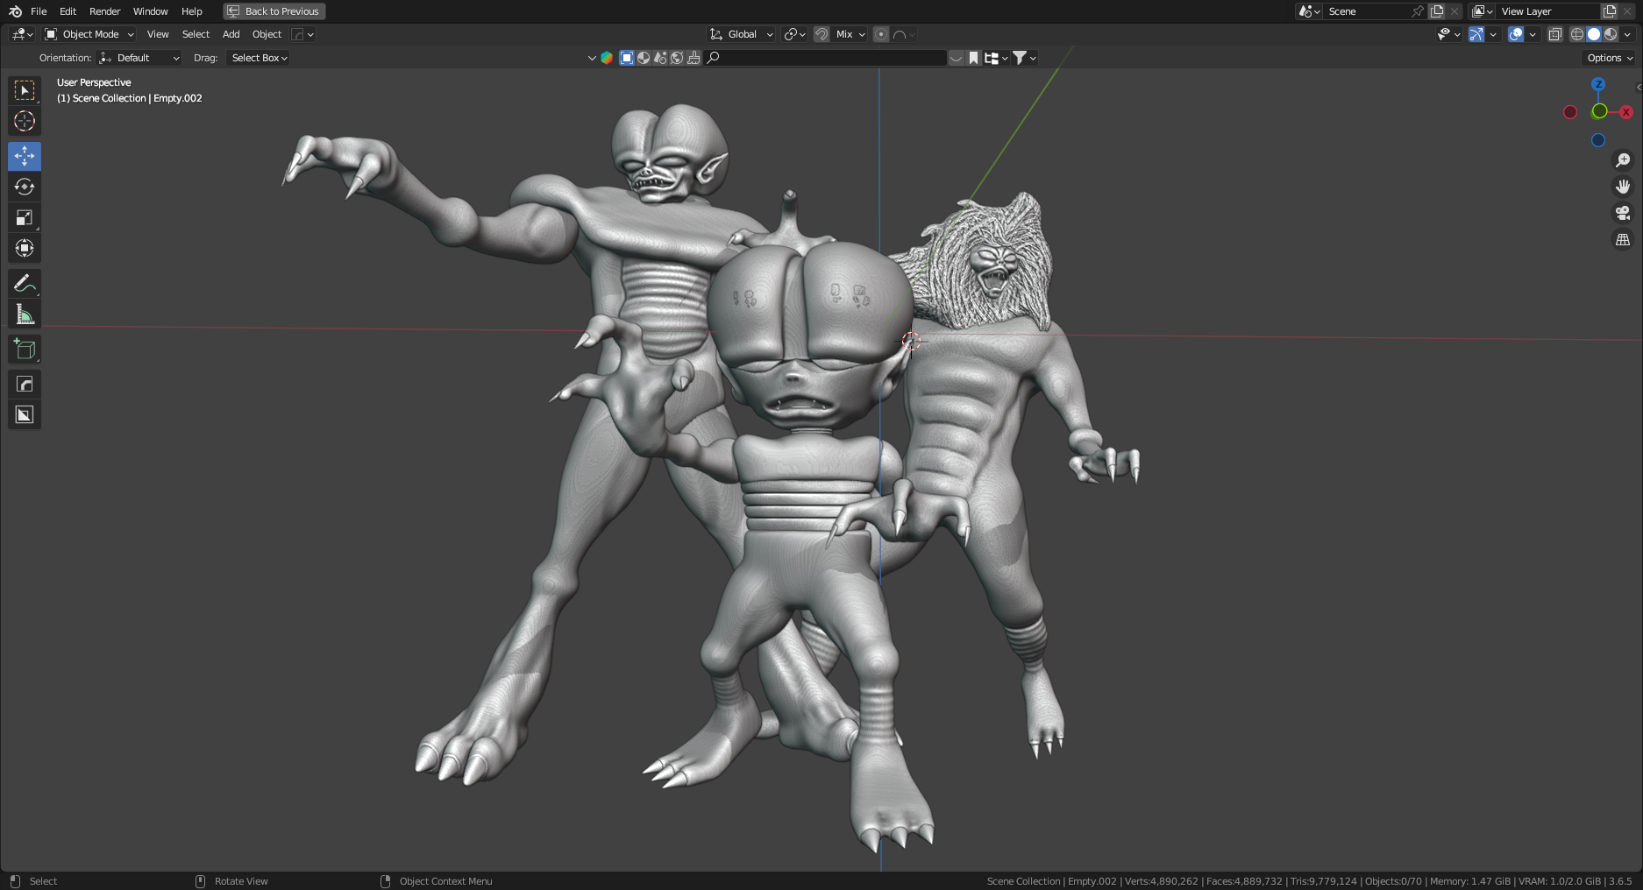The width and height of the screenshot is (1643, 890).
Task: Toggle snapping magnet button
Action: [x=821, y=34]
